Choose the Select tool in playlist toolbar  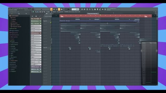pyautogui.click(x=46, y=12)
